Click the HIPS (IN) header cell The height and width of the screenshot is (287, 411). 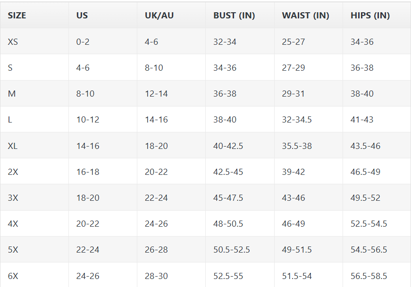coord(370,16)
